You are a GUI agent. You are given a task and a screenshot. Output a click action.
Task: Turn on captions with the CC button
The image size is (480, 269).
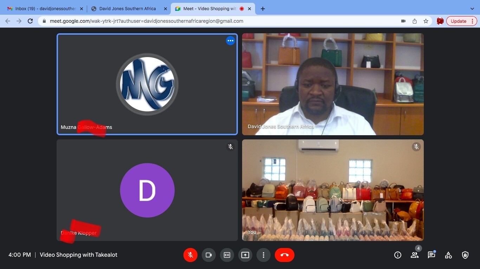coord(227,255)
